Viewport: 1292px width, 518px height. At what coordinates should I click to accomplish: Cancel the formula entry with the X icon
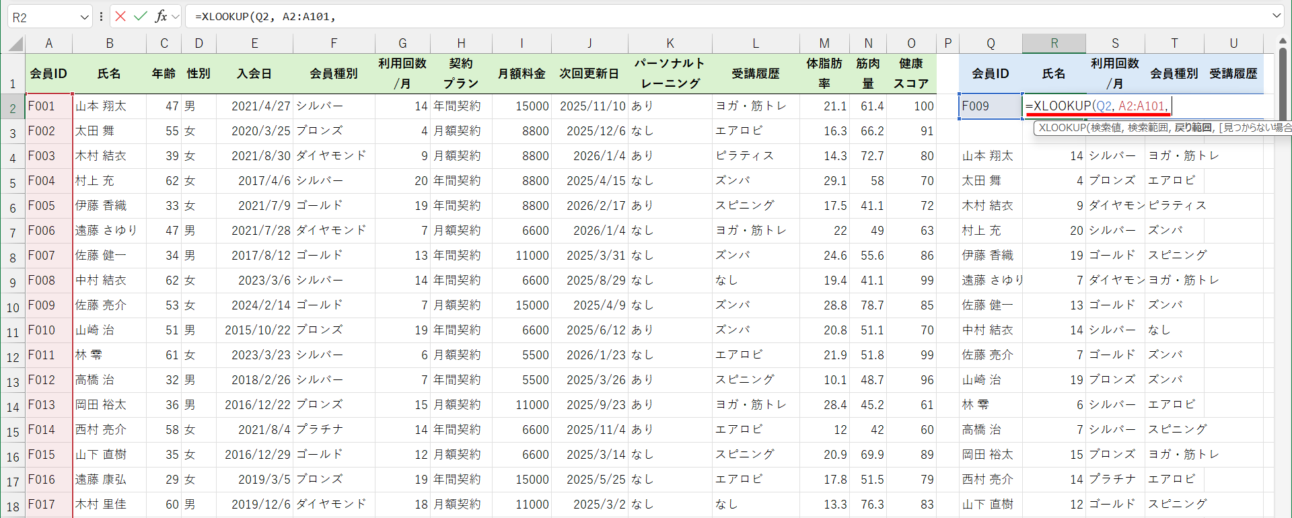point(120,16)
